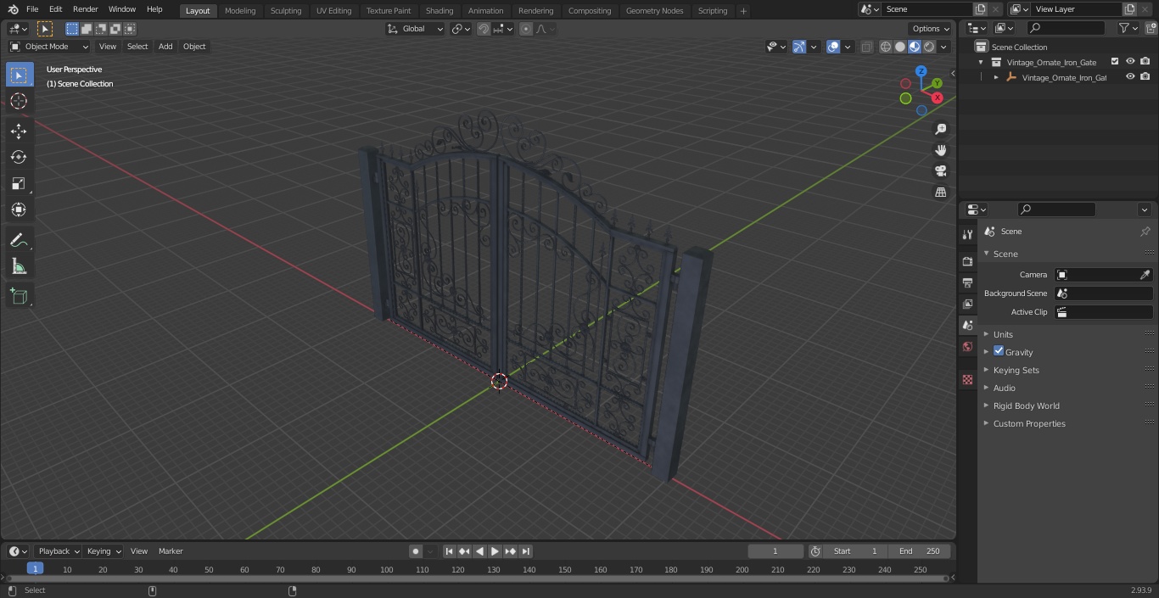Image resolution: width=1159 pixels, height=598 pixels.
Task: Click the Start frame field
Action: coord(855,551)
